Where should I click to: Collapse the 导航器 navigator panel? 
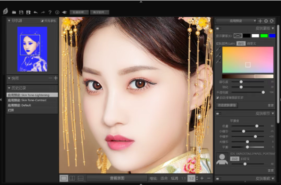point(9,21)
